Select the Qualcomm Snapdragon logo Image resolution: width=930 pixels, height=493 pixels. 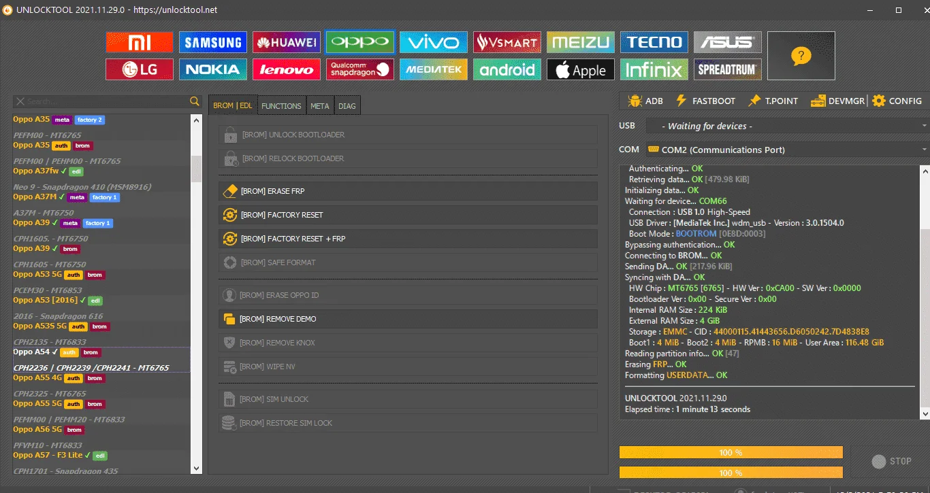[x=360, y=69]
